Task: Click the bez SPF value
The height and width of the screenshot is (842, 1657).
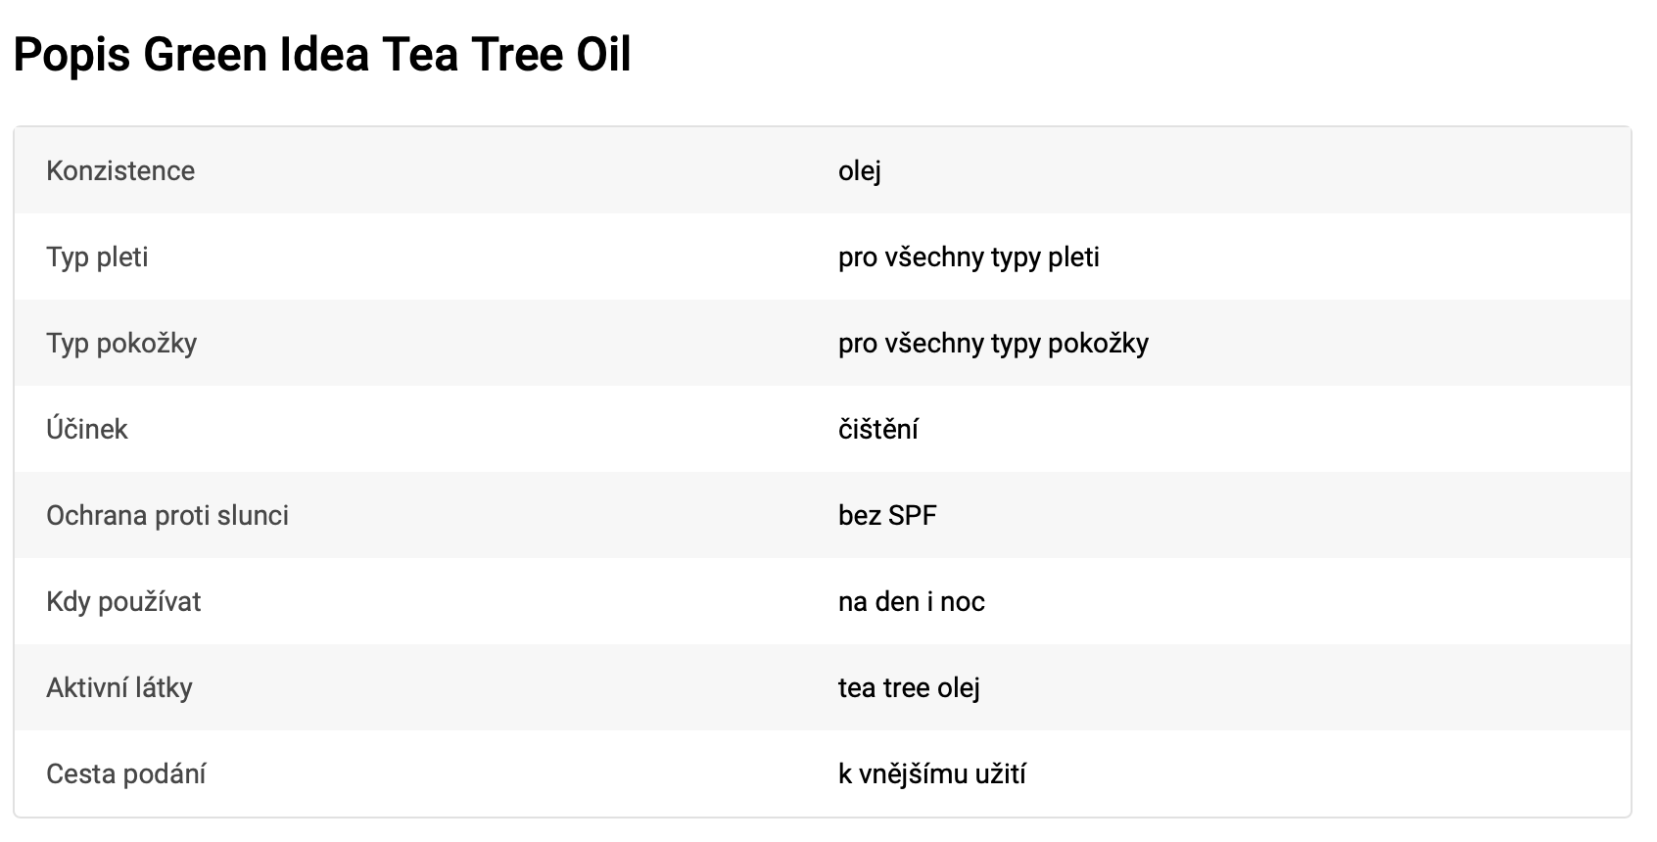Action: [x=887, y=515]
